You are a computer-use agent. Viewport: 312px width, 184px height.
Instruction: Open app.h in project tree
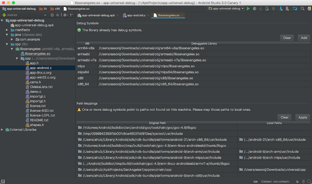pyautogui.click(x=32, y=63)
